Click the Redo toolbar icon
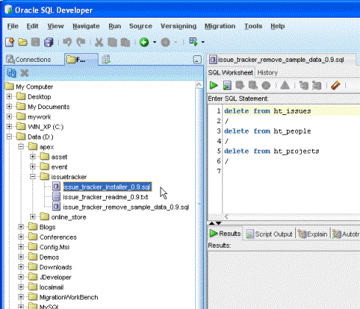 coord(80,42)
